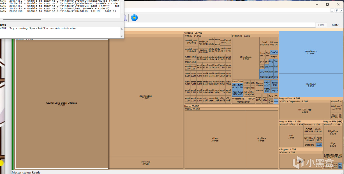This screenshot has height=174, width=344.
Task: Restore the inner SpaceSniffer child window
Action: coord(337,10)
